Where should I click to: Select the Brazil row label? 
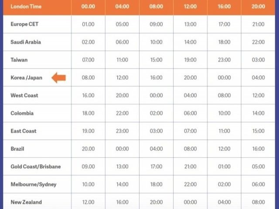(x=17, y=149)
